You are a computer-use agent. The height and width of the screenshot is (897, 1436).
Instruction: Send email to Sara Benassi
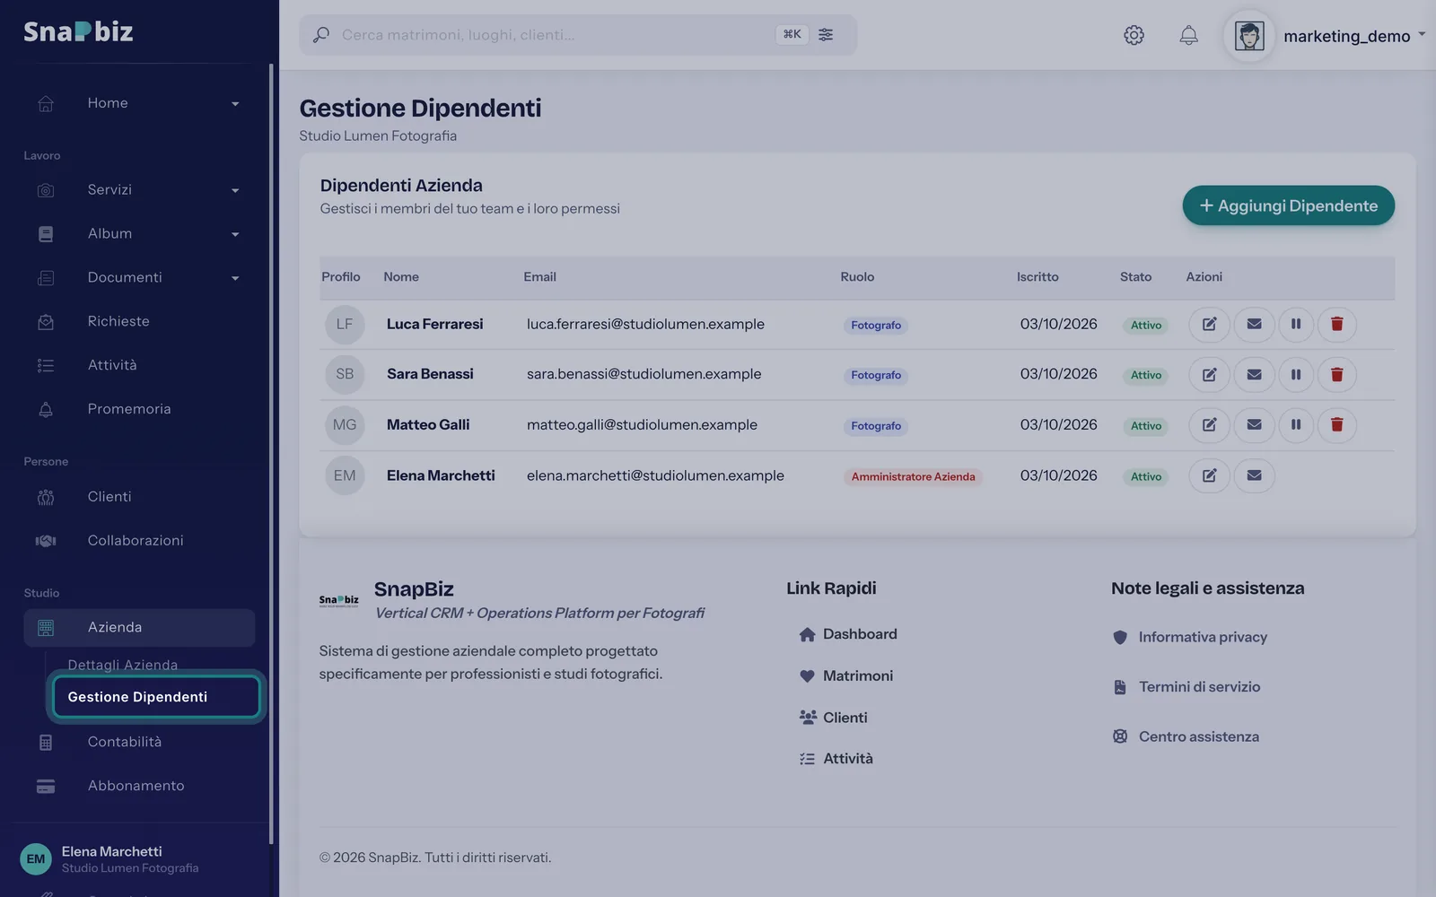click(x=1254, y=375)
